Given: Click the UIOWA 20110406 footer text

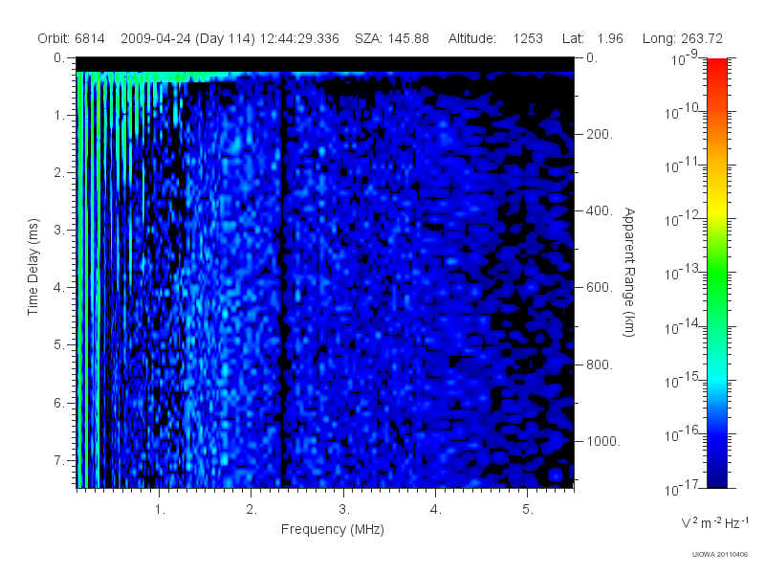Looking at the screenshot, I should [720, 555].
